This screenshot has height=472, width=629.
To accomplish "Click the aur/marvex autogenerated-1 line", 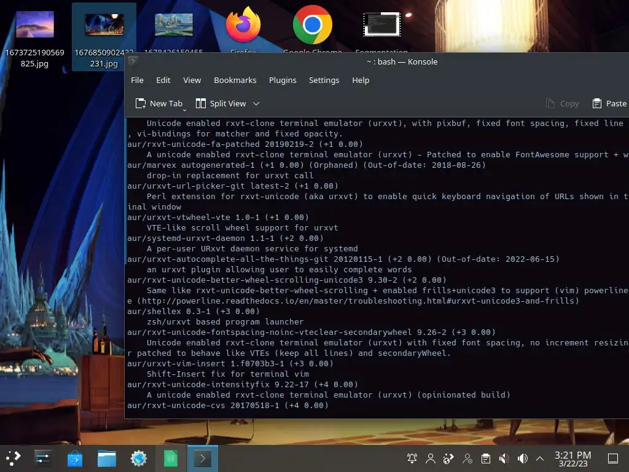I will click(x=307, y=165).
